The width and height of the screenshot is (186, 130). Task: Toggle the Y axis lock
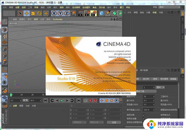pos(60,13)
